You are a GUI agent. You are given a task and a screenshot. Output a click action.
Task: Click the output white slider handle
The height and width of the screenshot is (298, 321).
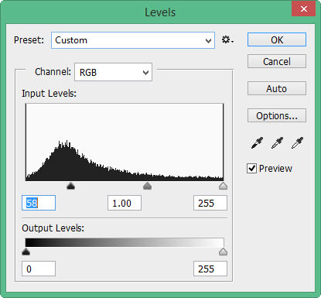click(223, 252)
